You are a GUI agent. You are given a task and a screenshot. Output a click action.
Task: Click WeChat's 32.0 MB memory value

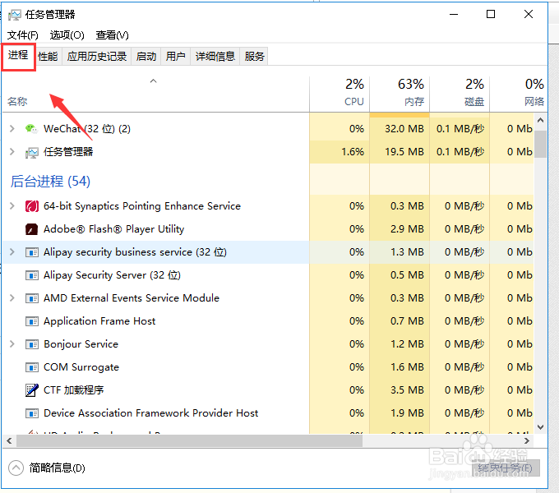coord(404,129)
